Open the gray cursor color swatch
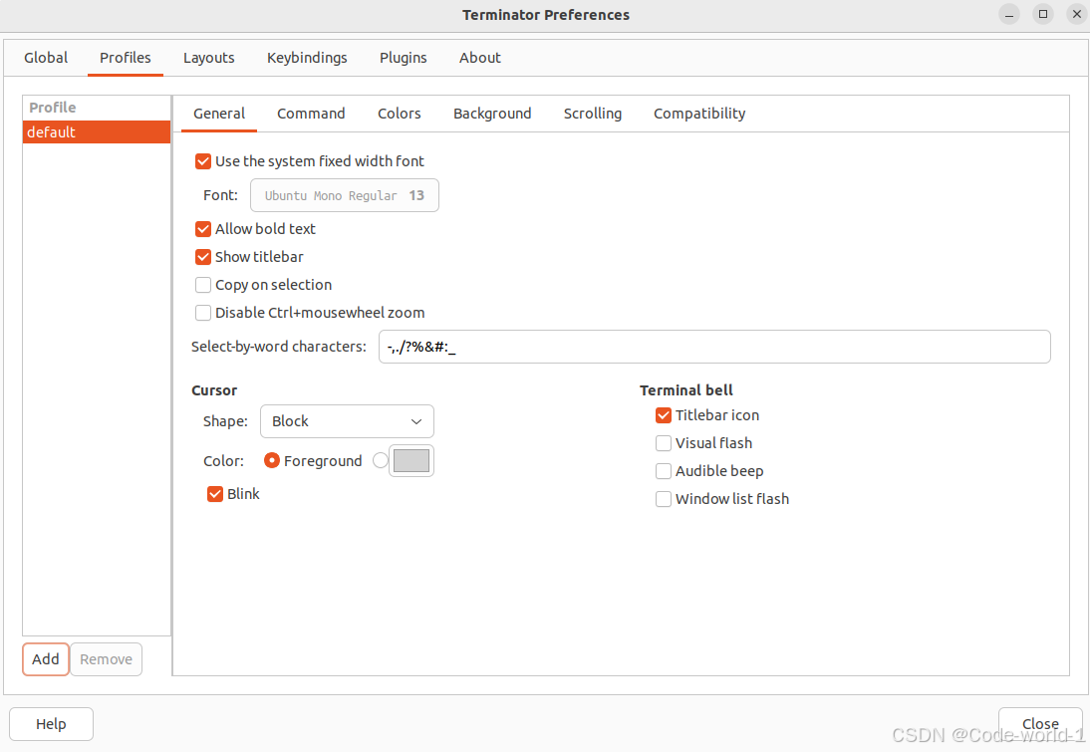 [411, 461]
